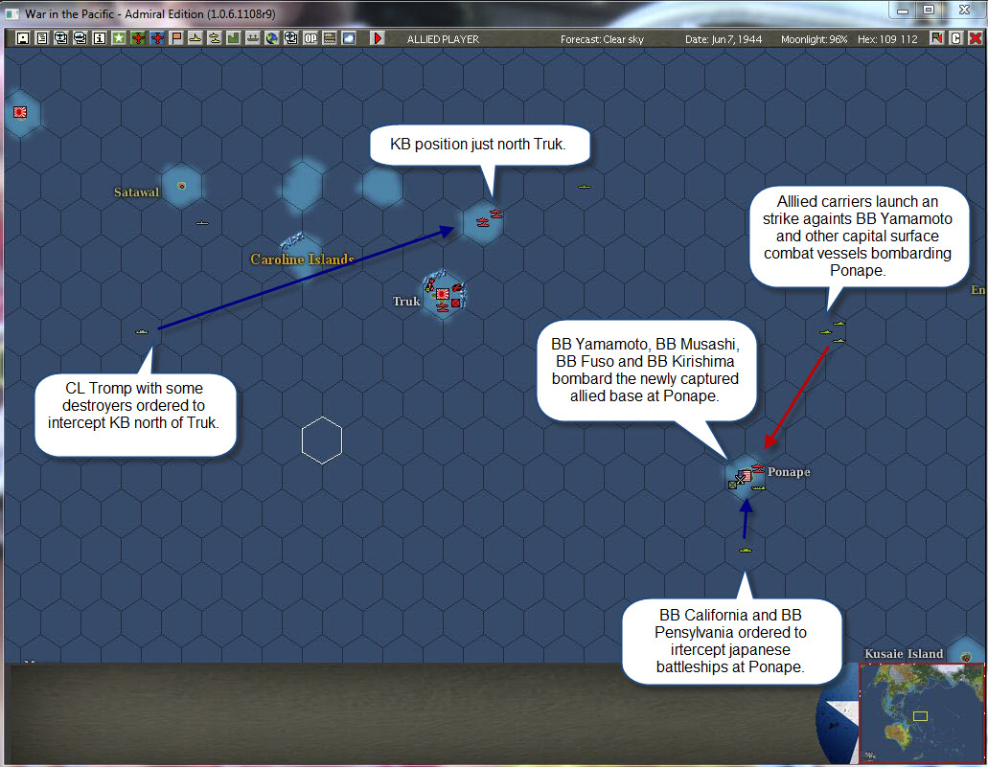Click the icon right of the globe
The image size is (988, 767).
[291, 38]
